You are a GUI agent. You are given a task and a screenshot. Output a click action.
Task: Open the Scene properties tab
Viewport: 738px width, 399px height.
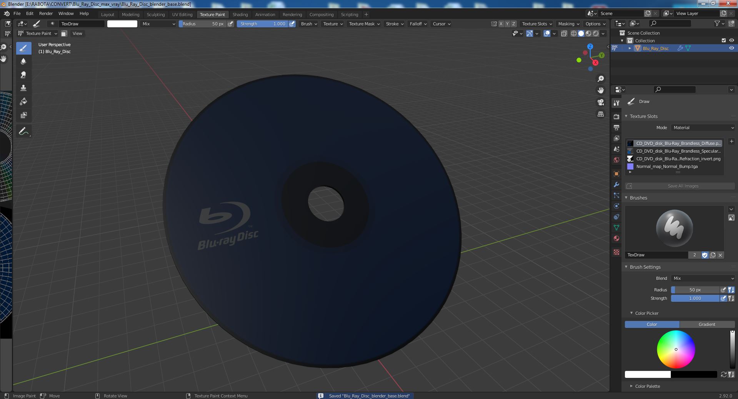coord(616,149)
